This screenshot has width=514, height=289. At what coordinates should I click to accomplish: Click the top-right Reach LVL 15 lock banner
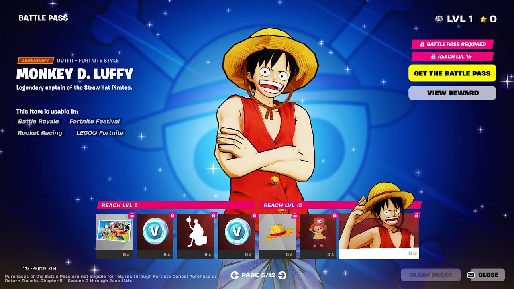453,57
